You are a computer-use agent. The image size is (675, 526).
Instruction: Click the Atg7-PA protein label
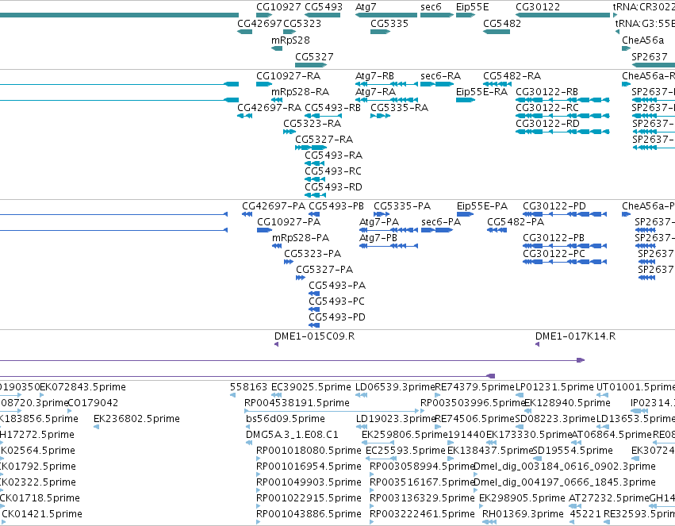[x=379, y=222]
